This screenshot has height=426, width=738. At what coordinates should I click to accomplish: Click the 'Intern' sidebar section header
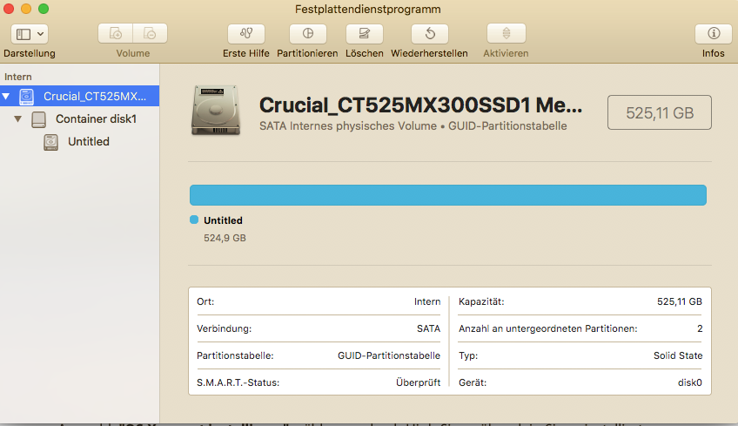pyautogui.click(x=18, y=77)
